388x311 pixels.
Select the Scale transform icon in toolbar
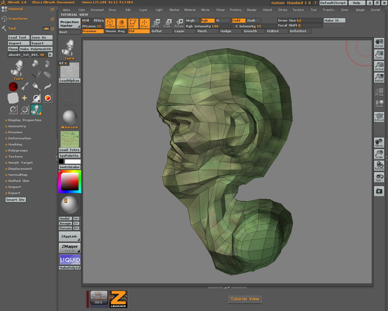pos(167,23)
